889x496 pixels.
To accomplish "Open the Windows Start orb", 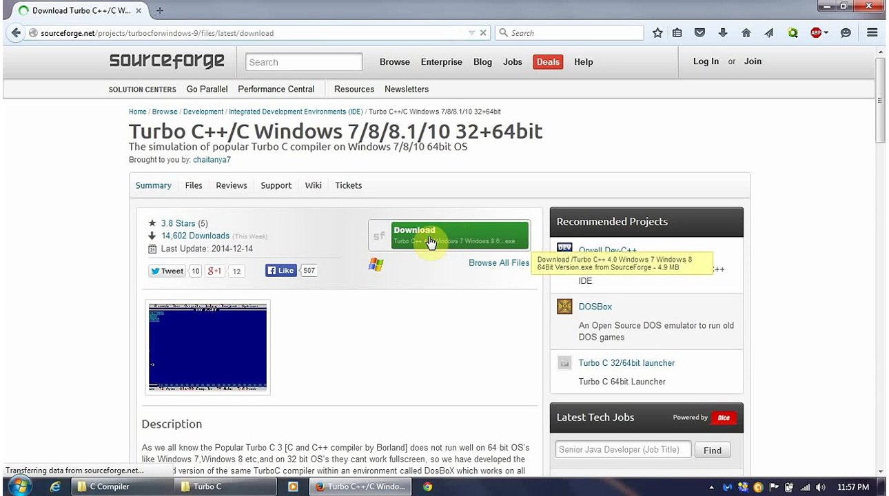I will tap(19, 486).
